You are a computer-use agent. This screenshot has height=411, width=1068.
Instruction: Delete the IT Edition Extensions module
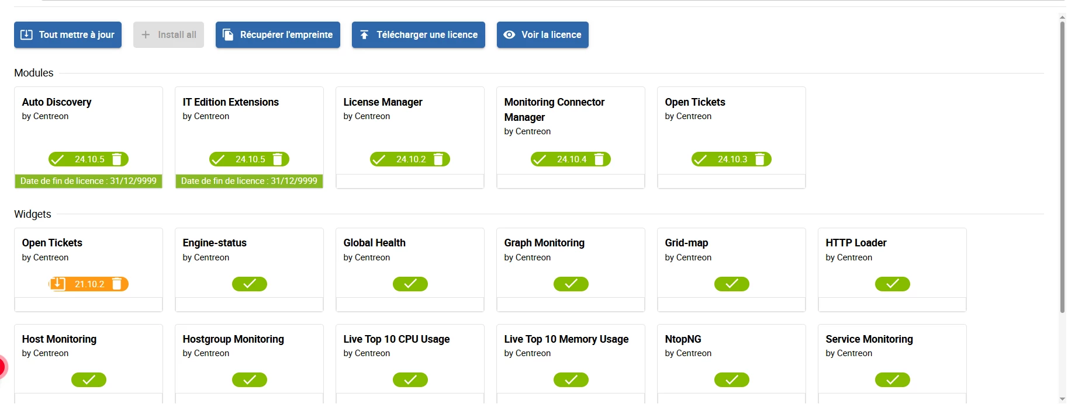(278, 159)
